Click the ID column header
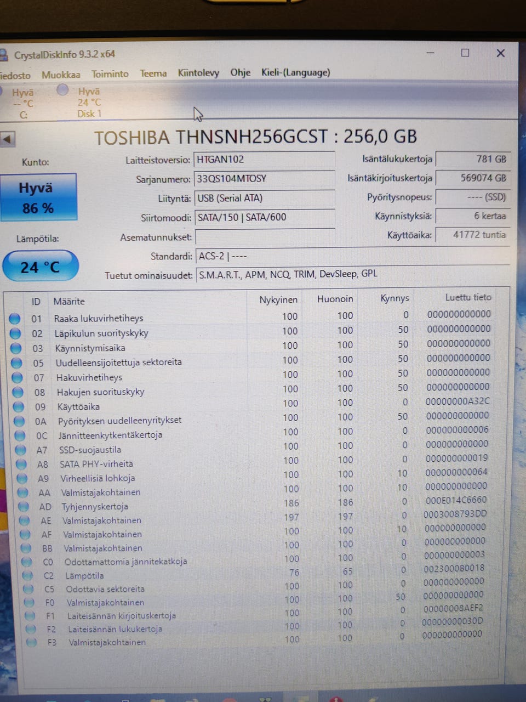The width and height of the screenshot is (526, 702). coord(36,302)
